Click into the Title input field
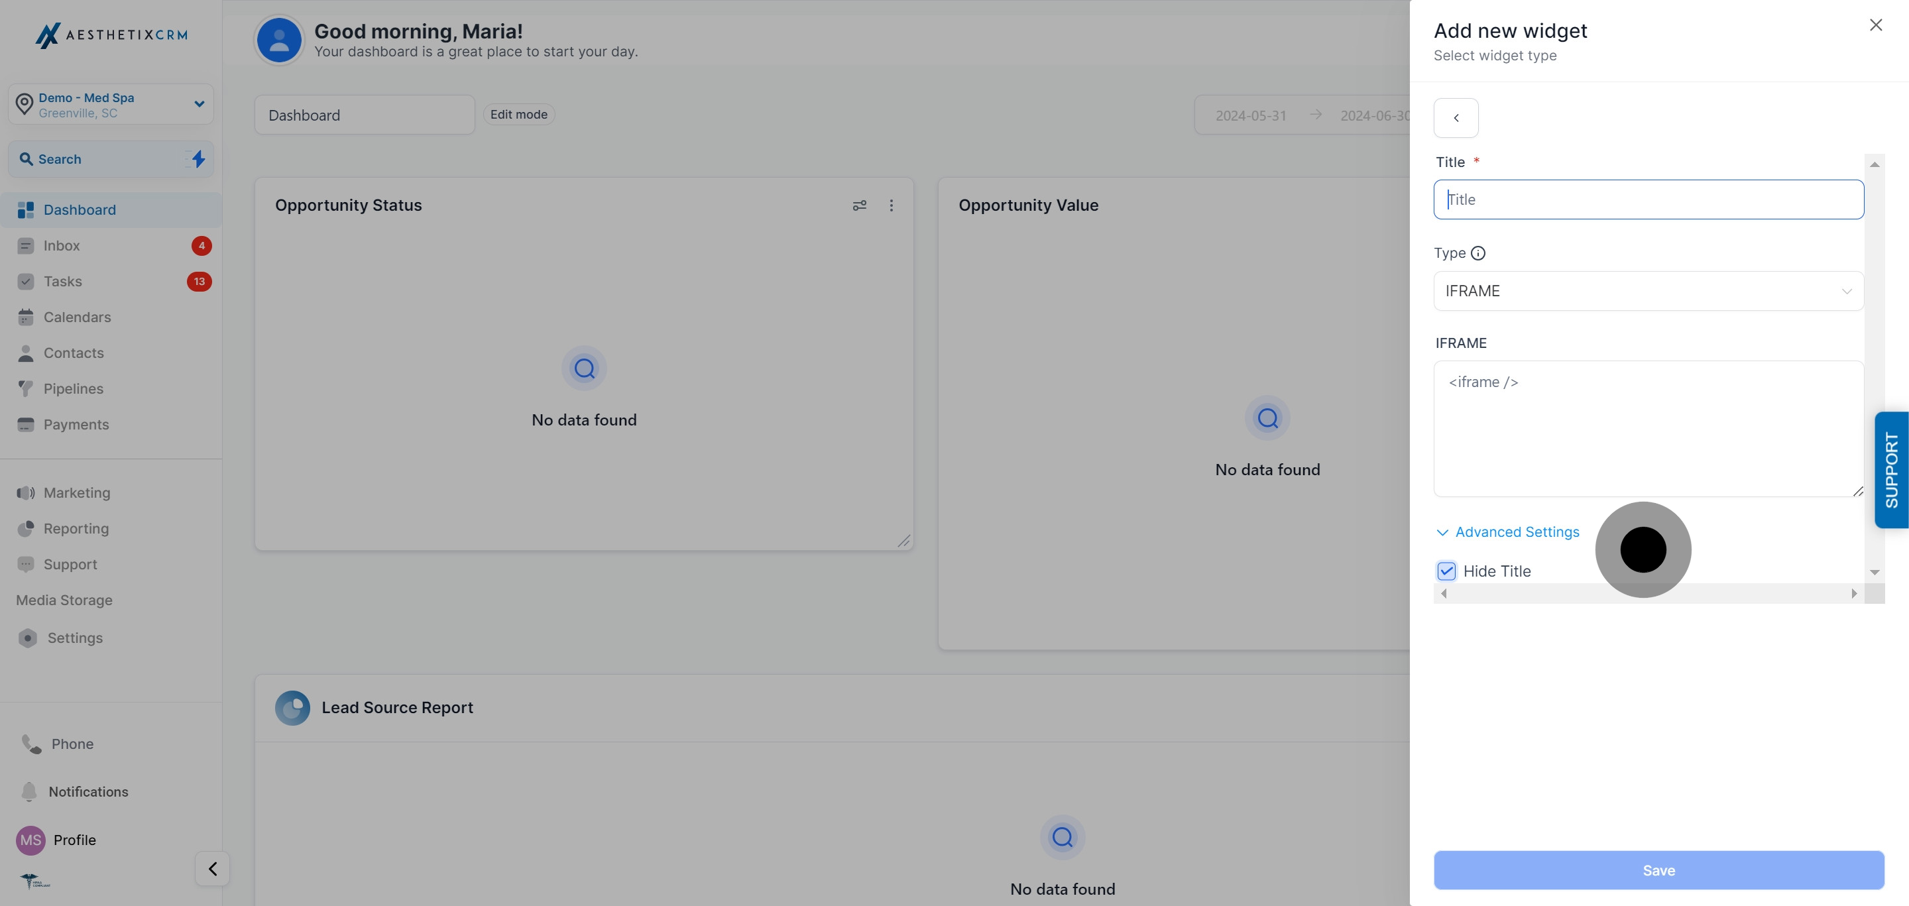 click(x=1648, y=199)
